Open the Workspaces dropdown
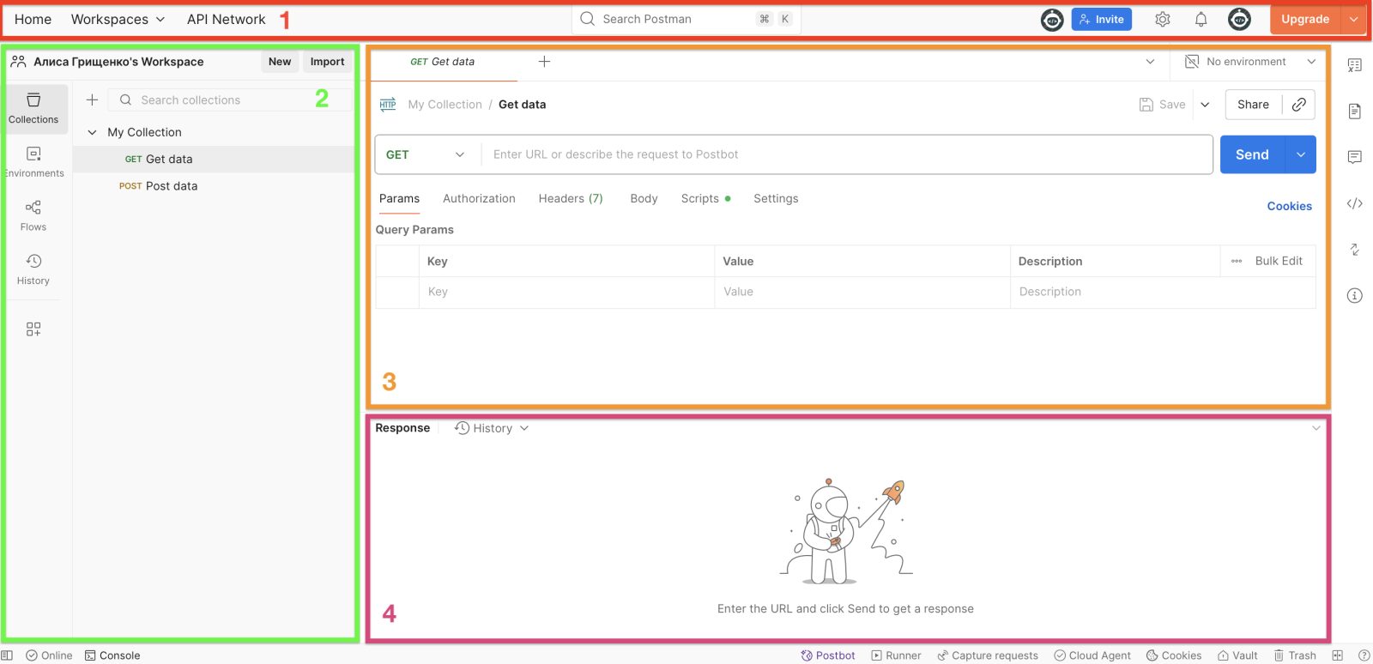This screenshot has height=664, width=1373. click(118, 19)
